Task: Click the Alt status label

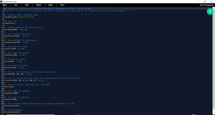Action: click(x=16, y=5)
